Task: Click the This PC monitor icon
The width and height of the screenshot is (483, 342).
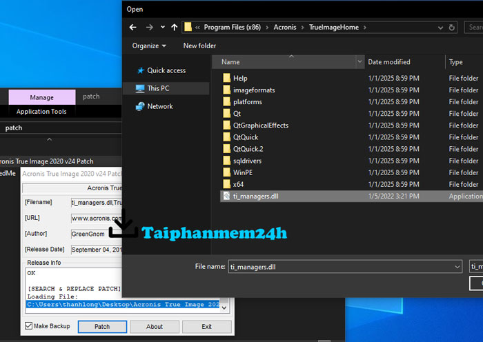Action: click(x=140, y=89)
